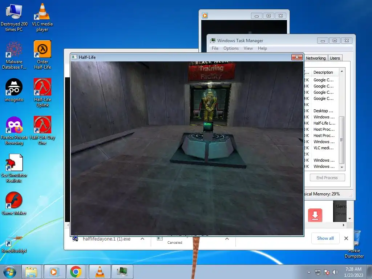Viewport: 372px width, 279px height.
Task: Click Chrome page horizontal scroll right arrow
Action: [344, 225]
